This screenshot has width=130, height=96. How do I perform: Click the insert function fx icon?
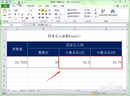tap(34, 25)
